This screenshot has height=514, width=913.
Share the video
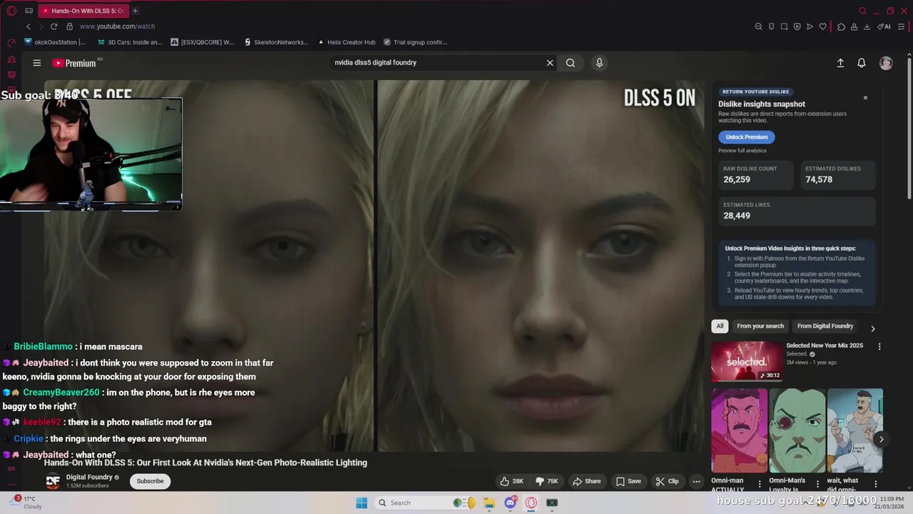[587, 481]
